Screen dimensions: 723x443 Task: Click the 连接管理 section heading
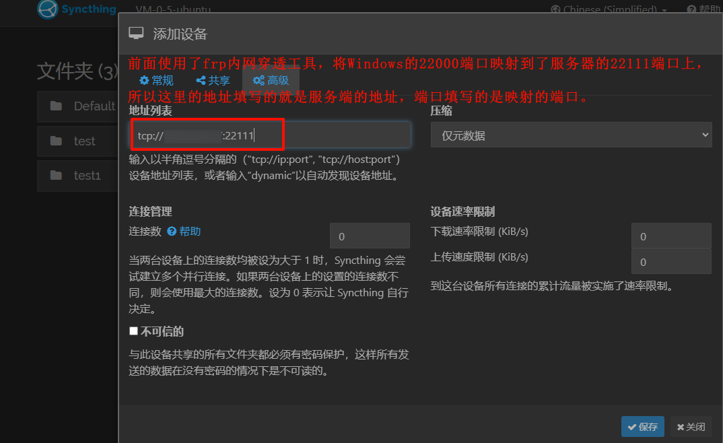click(x=150, y=211)
